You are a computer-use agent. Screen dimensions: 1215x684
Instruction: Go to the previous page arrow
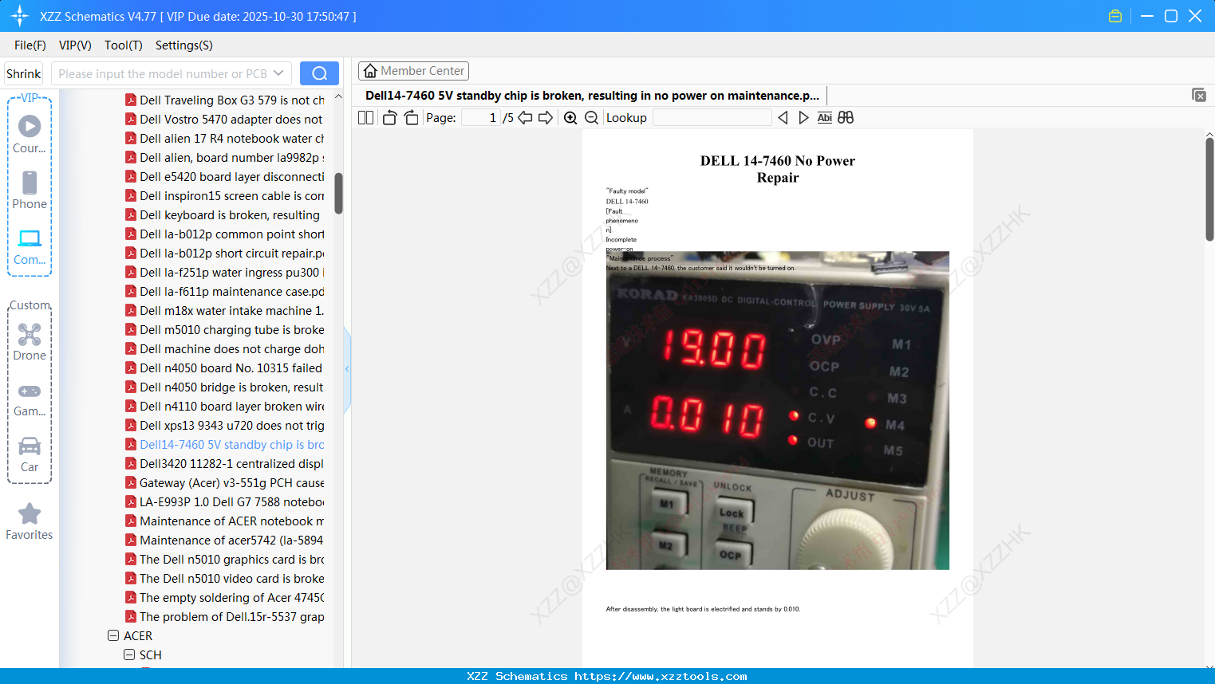pos(525,117)
